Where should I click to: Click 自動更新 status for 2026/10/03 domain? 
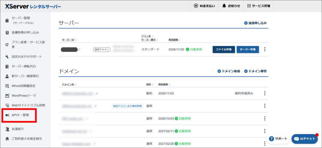pos(183,119)
